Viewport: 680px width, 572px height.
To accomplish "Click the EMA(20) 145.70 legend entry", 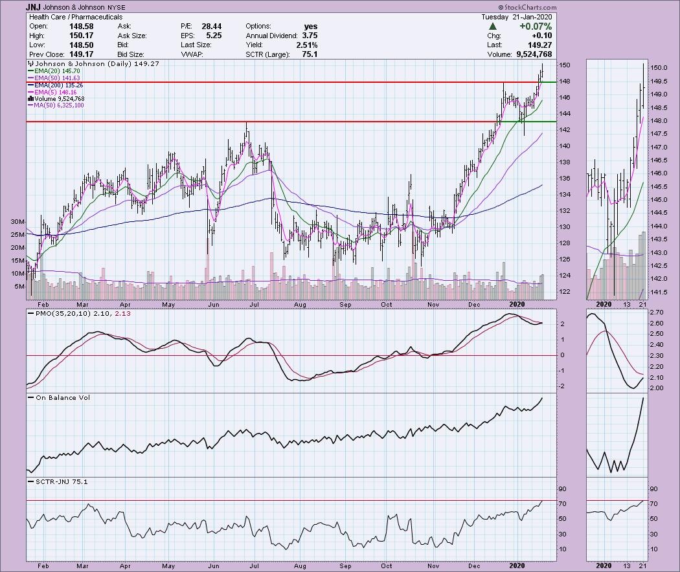I will 54,71.
